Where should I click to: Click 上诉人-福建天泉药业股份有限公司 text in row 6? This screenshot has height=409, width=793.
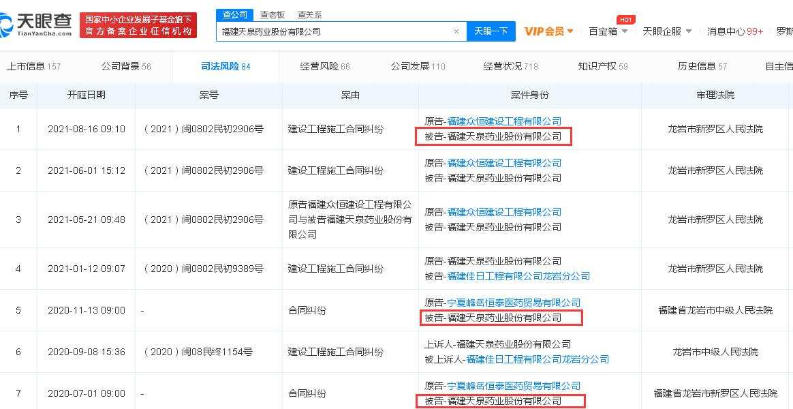pos(497,344)
